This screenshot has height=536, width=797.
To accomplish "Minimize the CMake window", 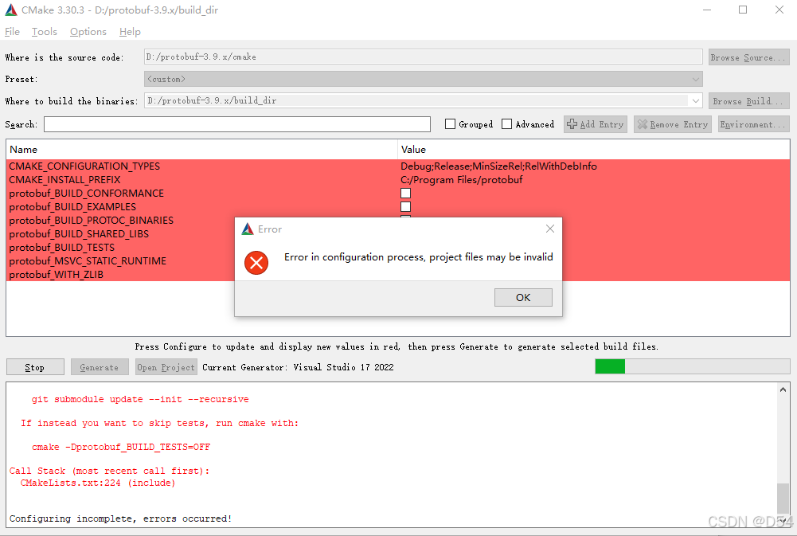I will click(707, 10).
